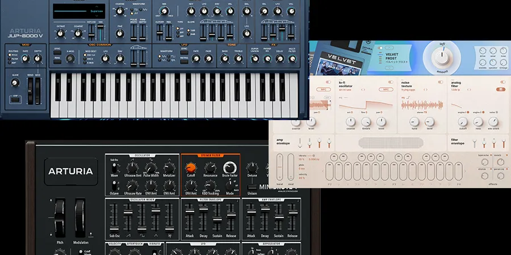The image size is (511, 255).
Task: Select HPF filter type on JUP-8000 V
Action: coord(178,36)
